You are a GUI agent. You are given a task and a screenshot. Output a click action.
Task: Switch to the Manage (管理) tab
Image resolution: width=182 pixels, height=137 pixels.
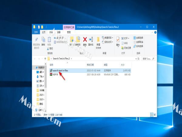pyautogui.click(x=69, y=32)
